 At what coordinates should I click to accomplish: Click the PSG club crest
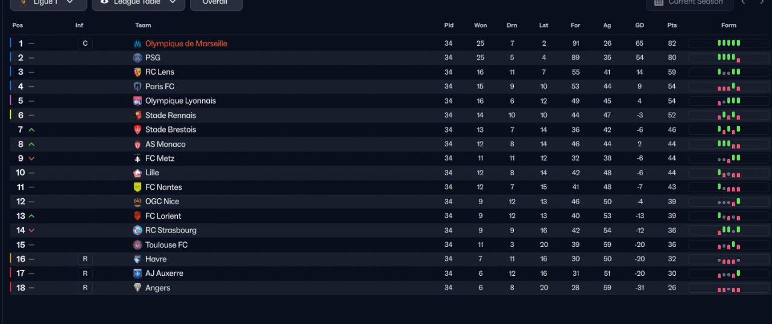[138, 58]
